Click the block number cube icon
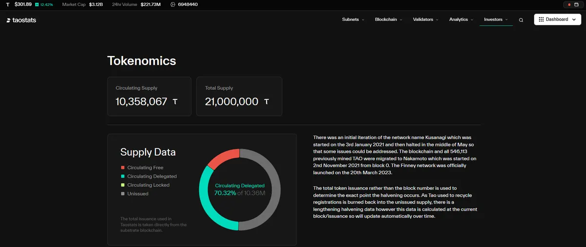The width and height of the screenshot is (586, 247). (173, 4)
